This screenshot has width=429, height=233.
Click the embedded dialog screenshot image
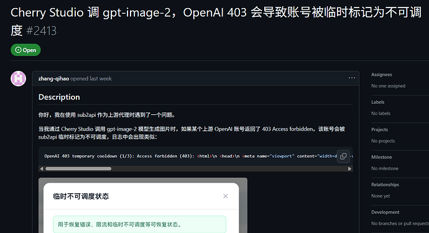pyautogui.click(x=143, y=206)
